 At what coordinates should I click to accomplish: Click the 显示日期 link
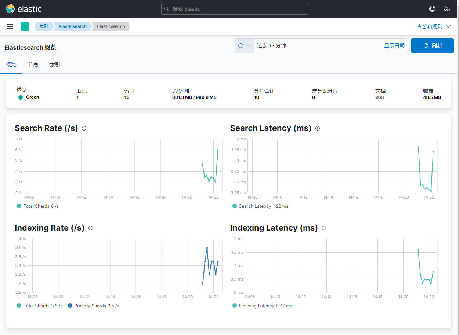click(394, 46)
